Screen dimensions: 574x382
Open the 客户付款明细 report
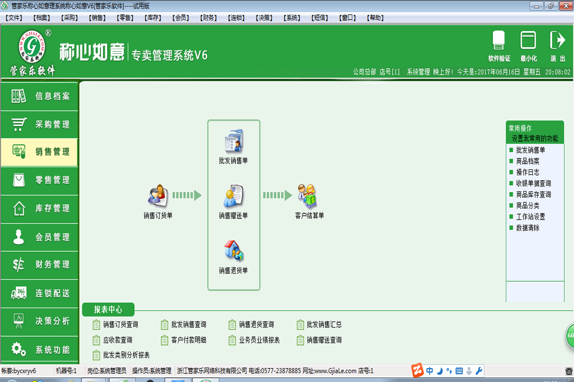coord(184,340)
